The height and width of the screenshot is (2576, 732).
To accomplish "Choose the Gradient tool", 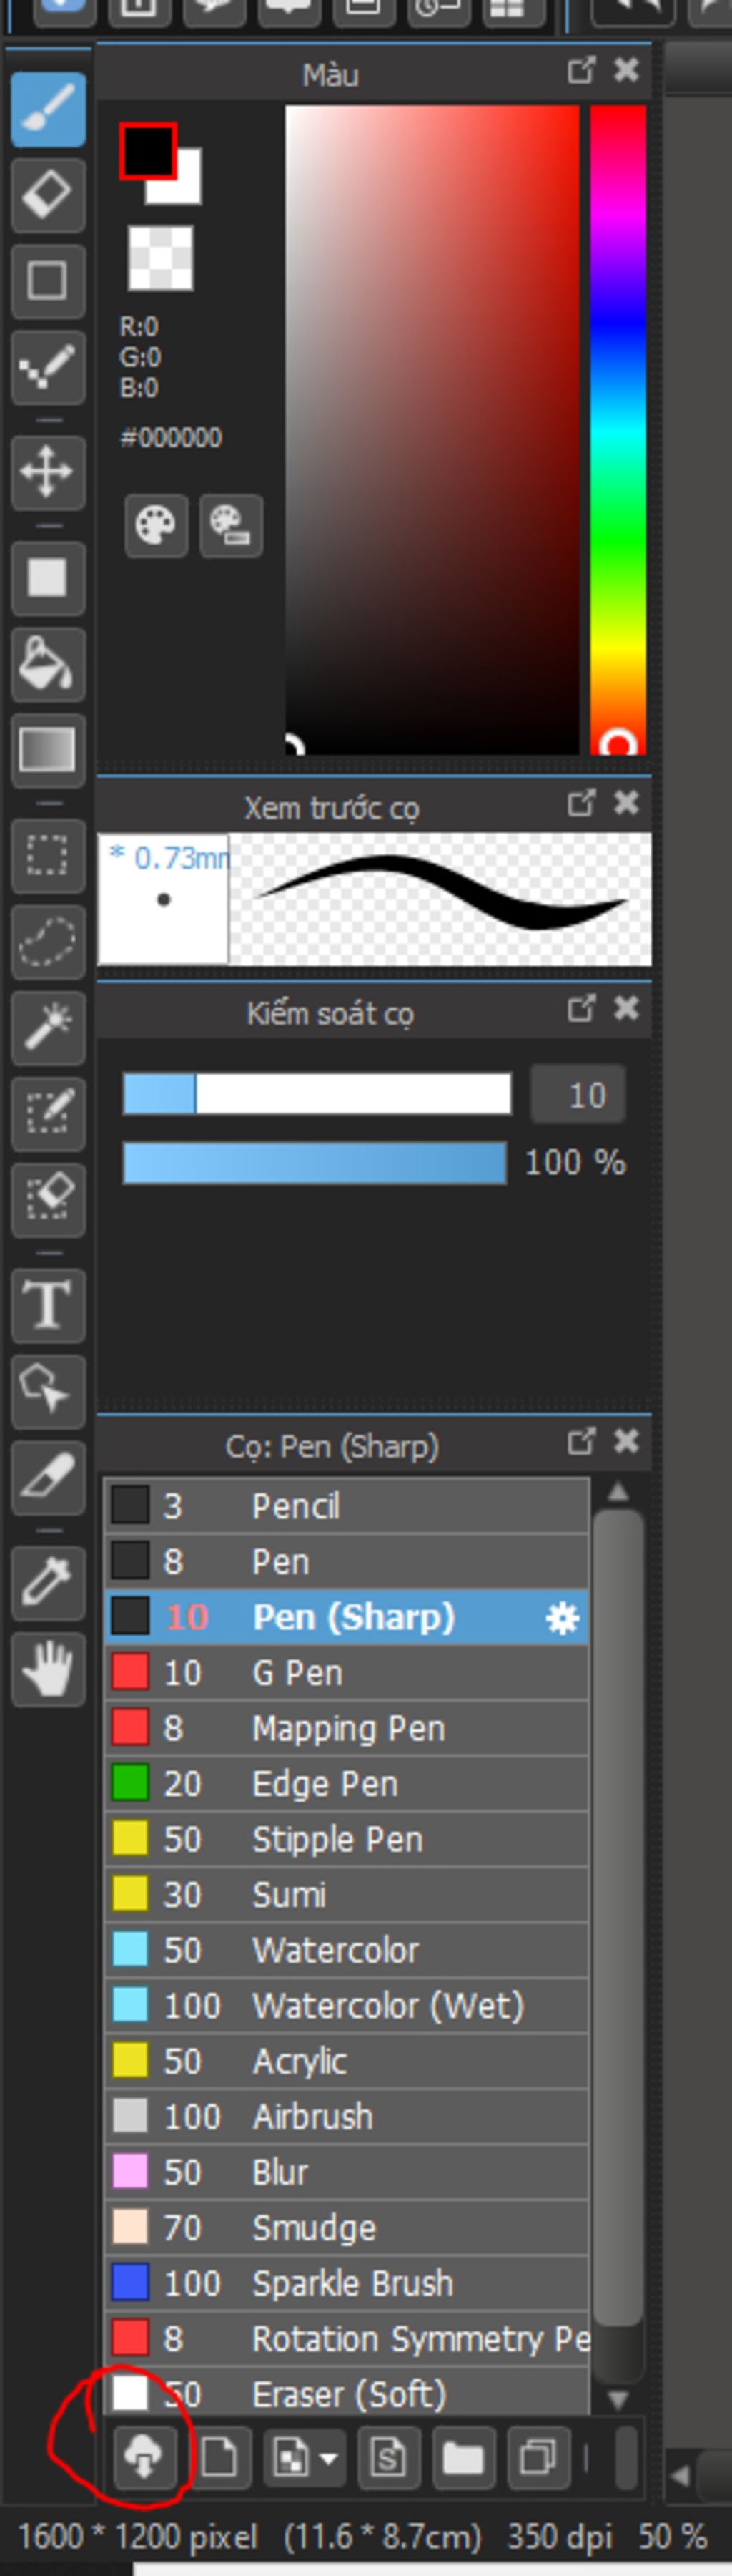I will click(x=48, y=749).
